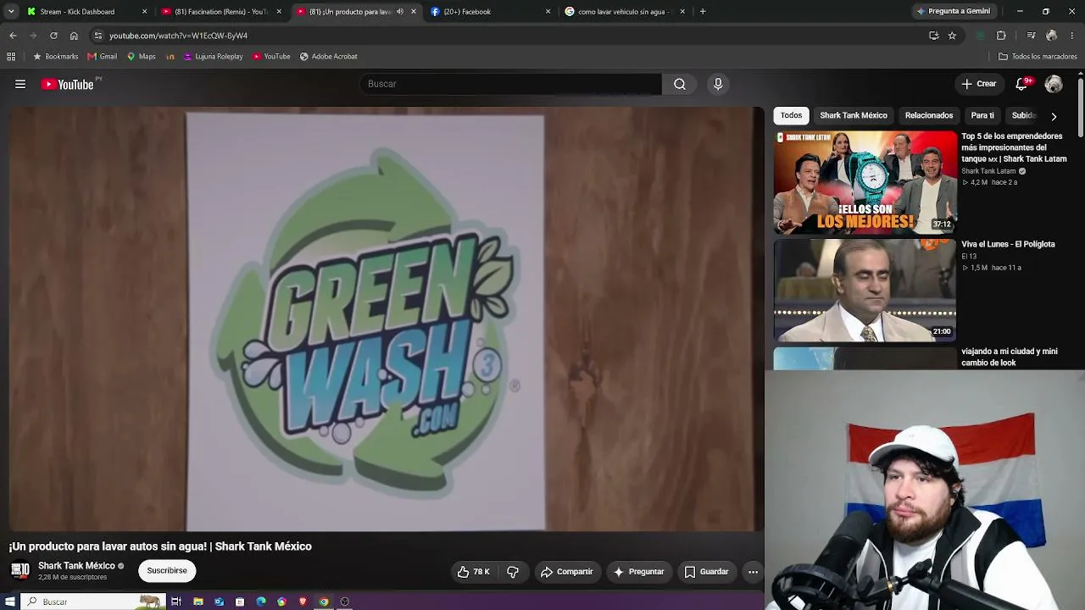This screenshot has height=610, width=1085.
Task: Click the address bar URL
Action: 178,36
